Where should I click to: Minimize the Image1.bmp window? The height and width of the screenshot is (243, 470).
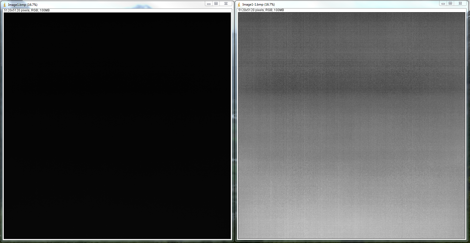point(209,3)
